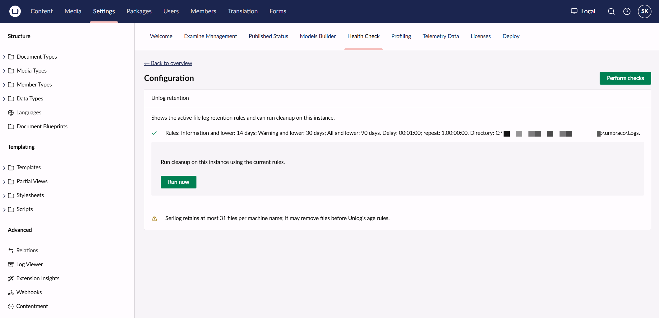Click the Extension Insights wand icon

click(x=11, y=278)
